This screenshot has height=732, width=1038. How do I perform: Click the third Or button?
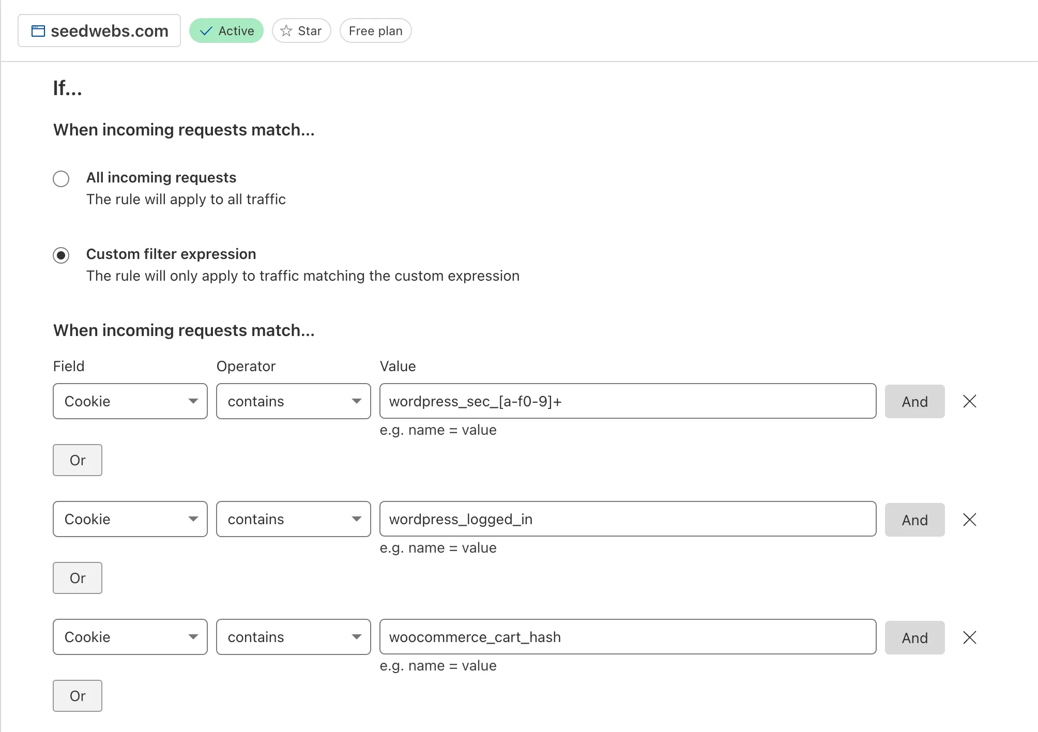coord(77,696)
